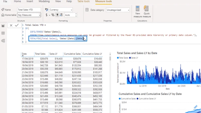Apply percentage format

(x=53, y=15)
